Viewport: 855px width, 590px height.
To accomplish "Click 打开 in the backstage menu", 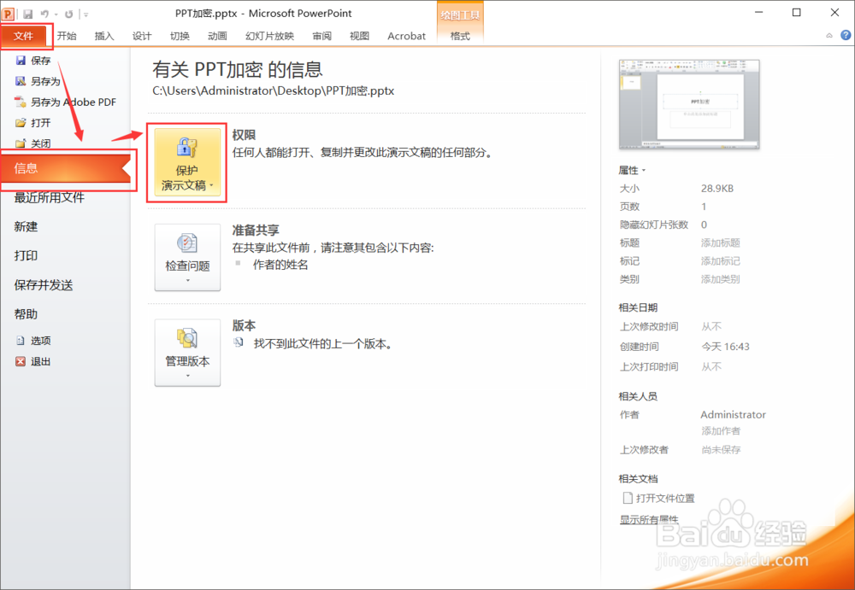I will (34, 123).
